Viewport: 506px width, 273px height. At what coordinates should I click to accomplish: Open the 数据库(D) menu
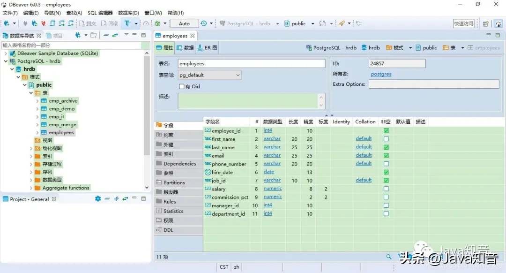point(128,13)
